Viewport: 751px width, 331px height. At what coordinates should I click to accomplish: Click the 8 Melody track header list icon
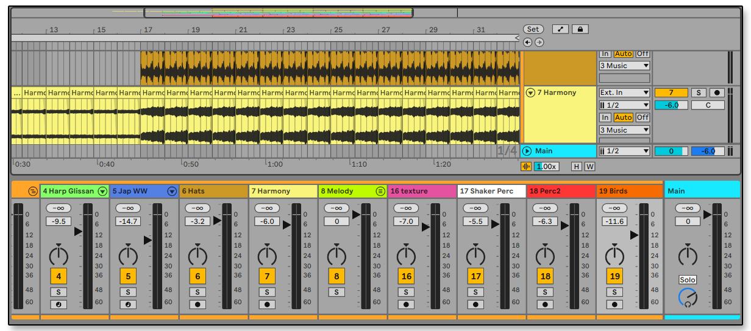[380, 191]
